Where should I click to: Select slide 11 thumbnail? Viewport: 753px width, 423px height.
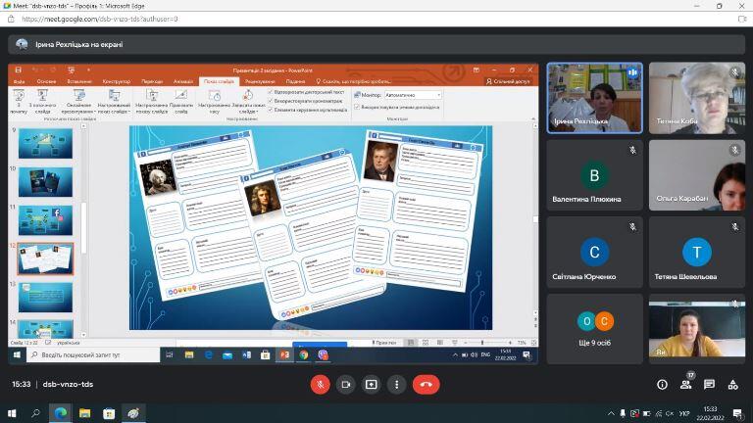[45, 220]
